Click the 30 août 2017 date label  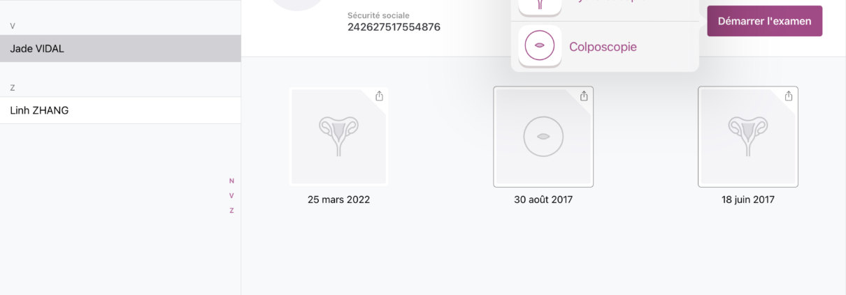pos(543,199)
